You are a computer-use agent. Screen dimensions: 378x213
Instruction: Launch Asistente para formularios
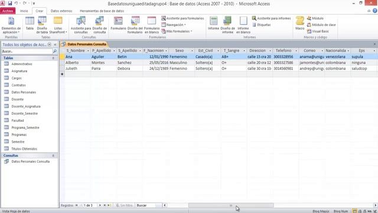point(183,18)
